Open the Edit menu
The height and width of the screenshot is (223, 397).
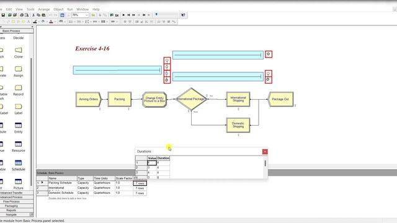[9, 9]
